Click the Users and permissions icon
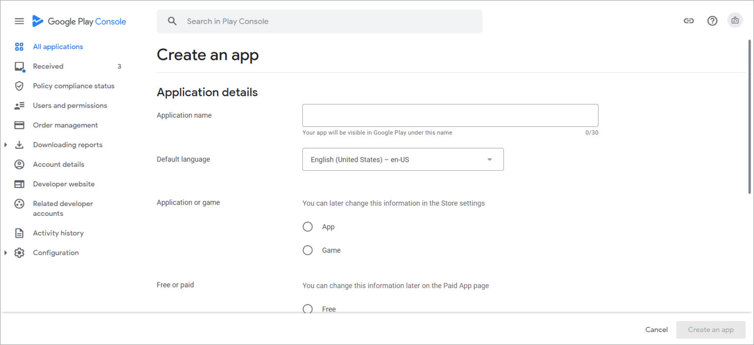This screenshot has height=345, width=754. (x=19, y=105)
